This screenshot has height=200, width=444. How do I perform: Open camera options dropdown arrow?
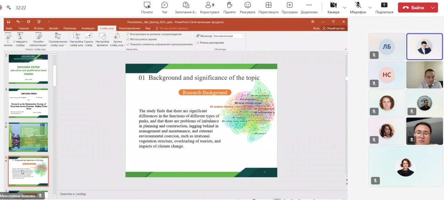[344, 8]
